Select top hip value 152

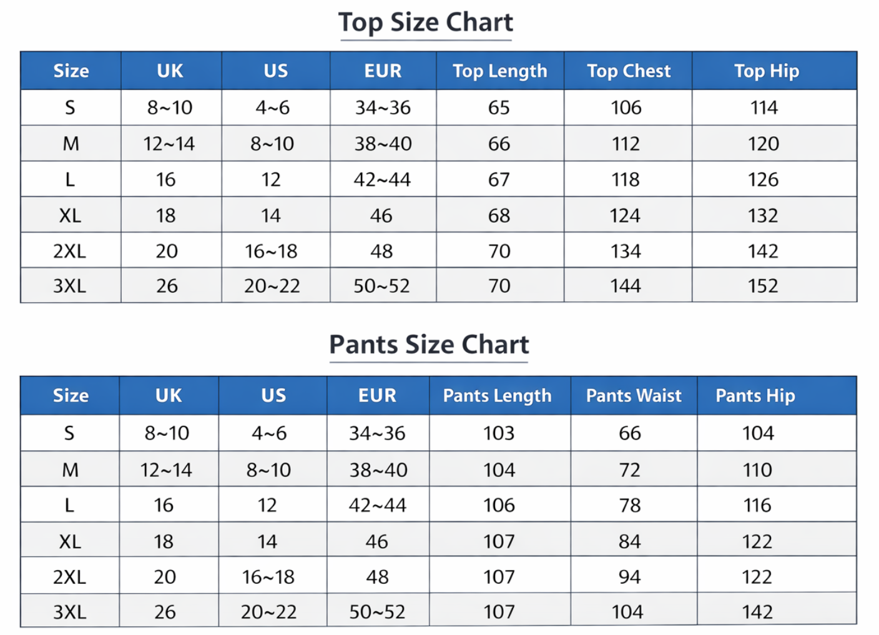coord(763,286)
